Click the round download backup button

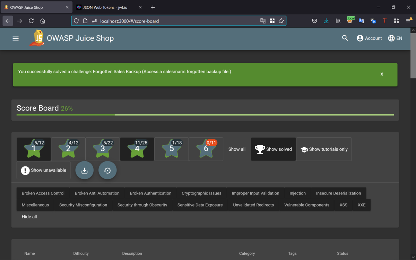[84, 170]
